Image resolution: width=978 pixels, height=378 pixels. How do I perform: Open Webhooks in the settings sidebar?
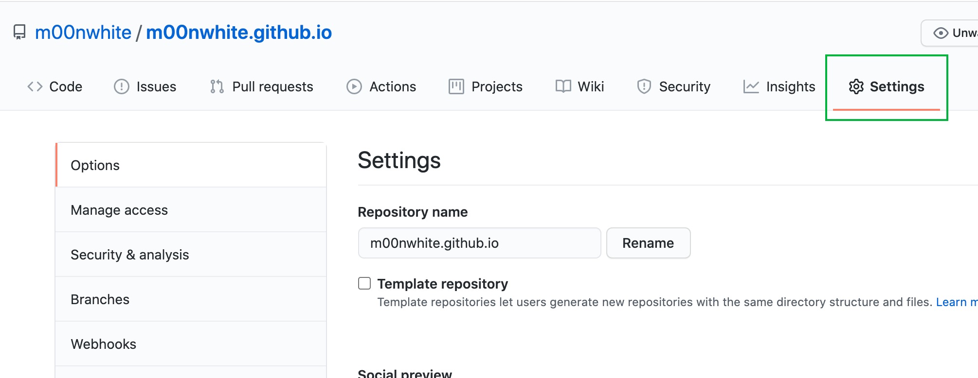click(191, 344)
